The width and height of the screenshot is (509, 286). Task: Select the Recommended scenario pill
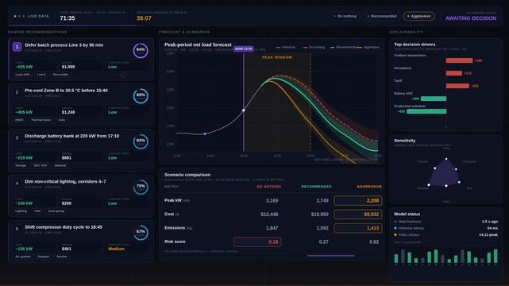click(x=381, y=16)
